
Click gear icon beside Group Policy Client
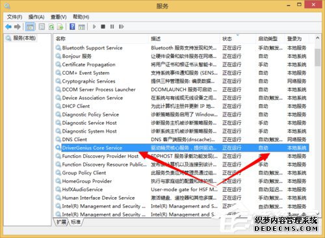click(x=58, y=173)
